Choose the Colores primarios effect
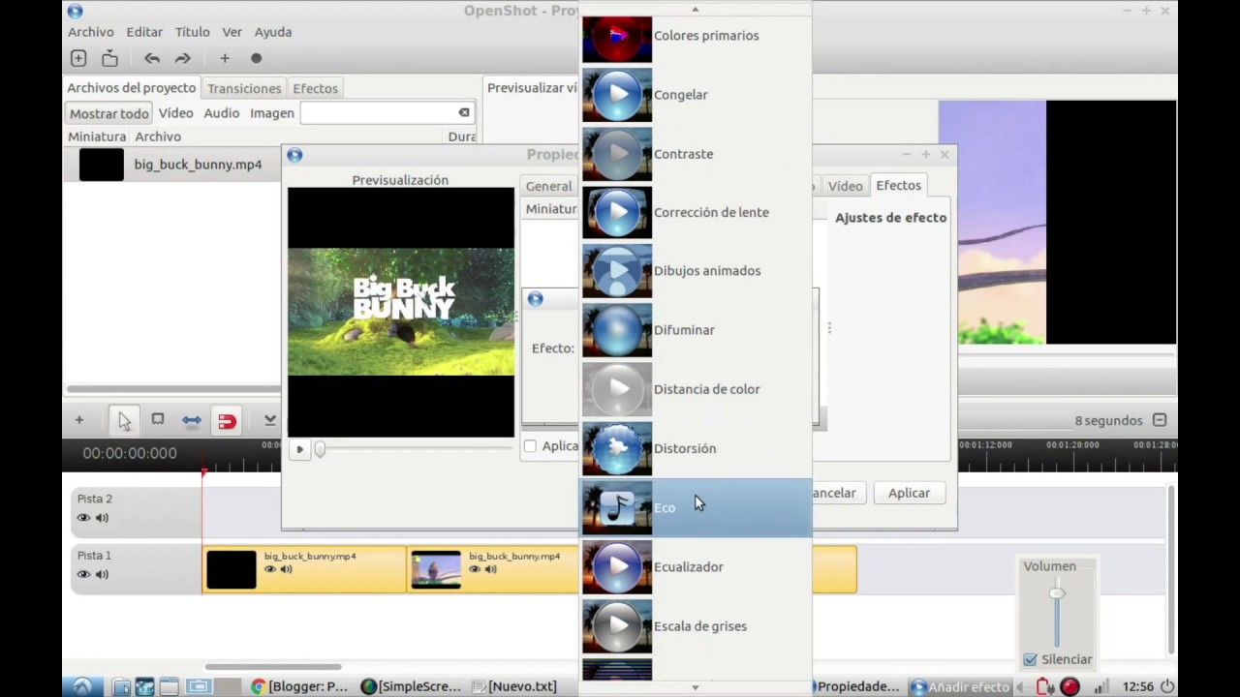The height and width of the screenshot is (697, 1240). (696, 39)
